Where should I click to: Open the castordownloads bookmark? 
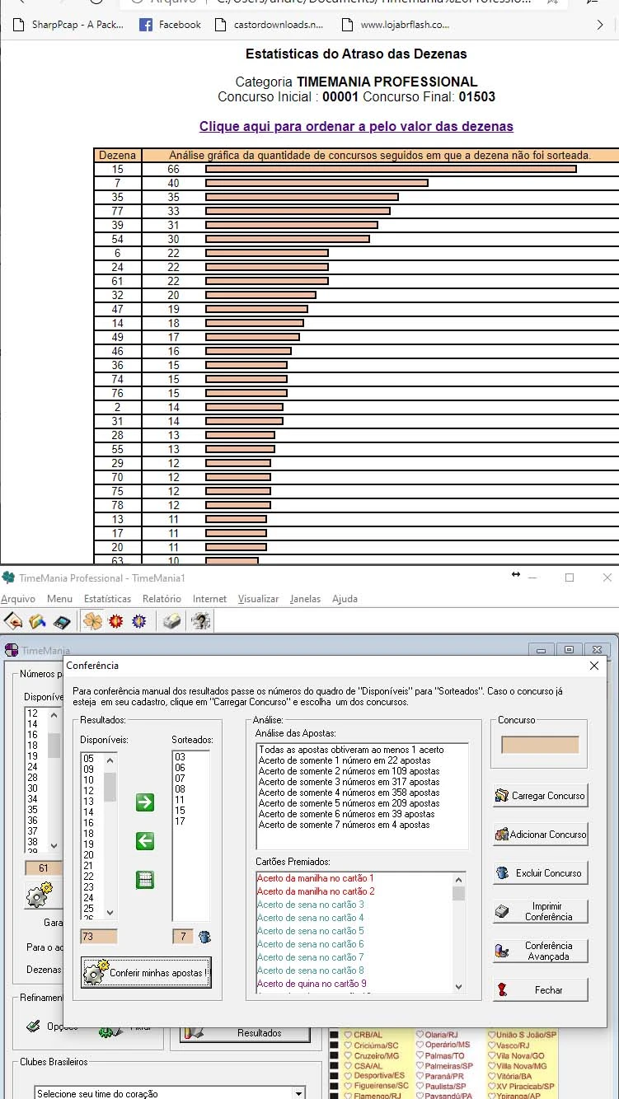click(x=269, y=25)
